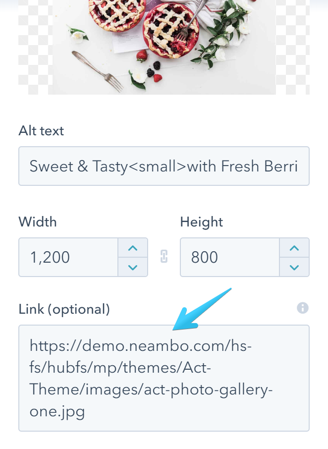This screenshot has width=328, height=449.
Task: Increase Height using the up arrow
Action: [x=294, y=248]
